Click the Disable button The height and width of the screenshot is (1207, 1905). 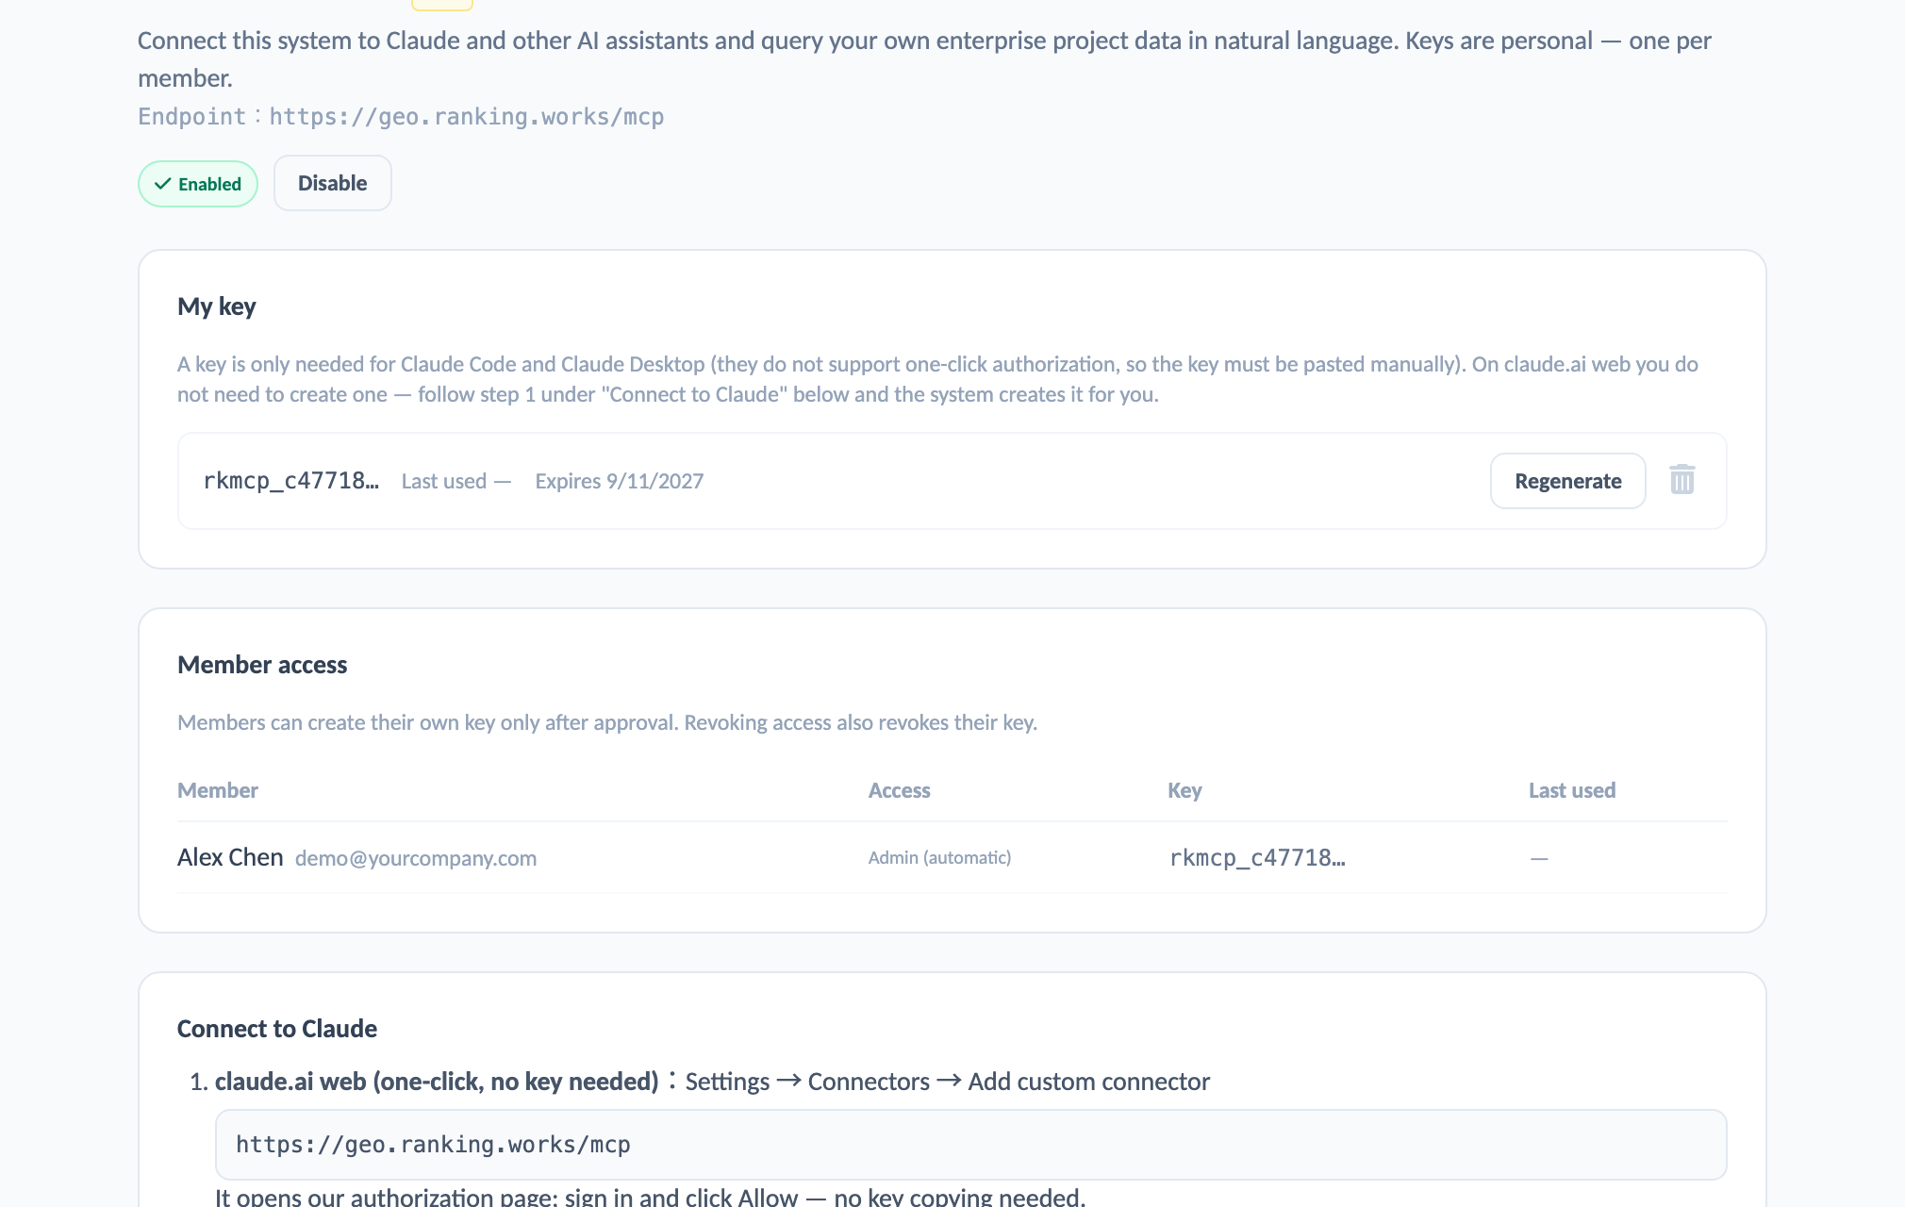click(332, 183)
